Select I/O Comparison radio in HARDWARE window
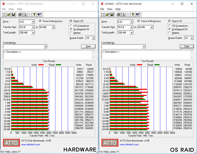The width and height of the screenshot is (197, 154). (x=71, y=26)
